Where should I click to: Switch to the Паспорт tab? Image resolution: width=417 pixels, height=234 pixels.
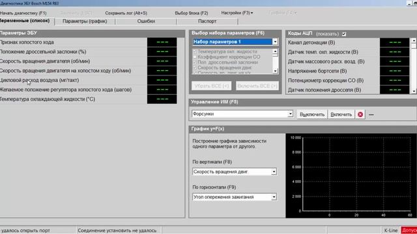pos(207,21)
